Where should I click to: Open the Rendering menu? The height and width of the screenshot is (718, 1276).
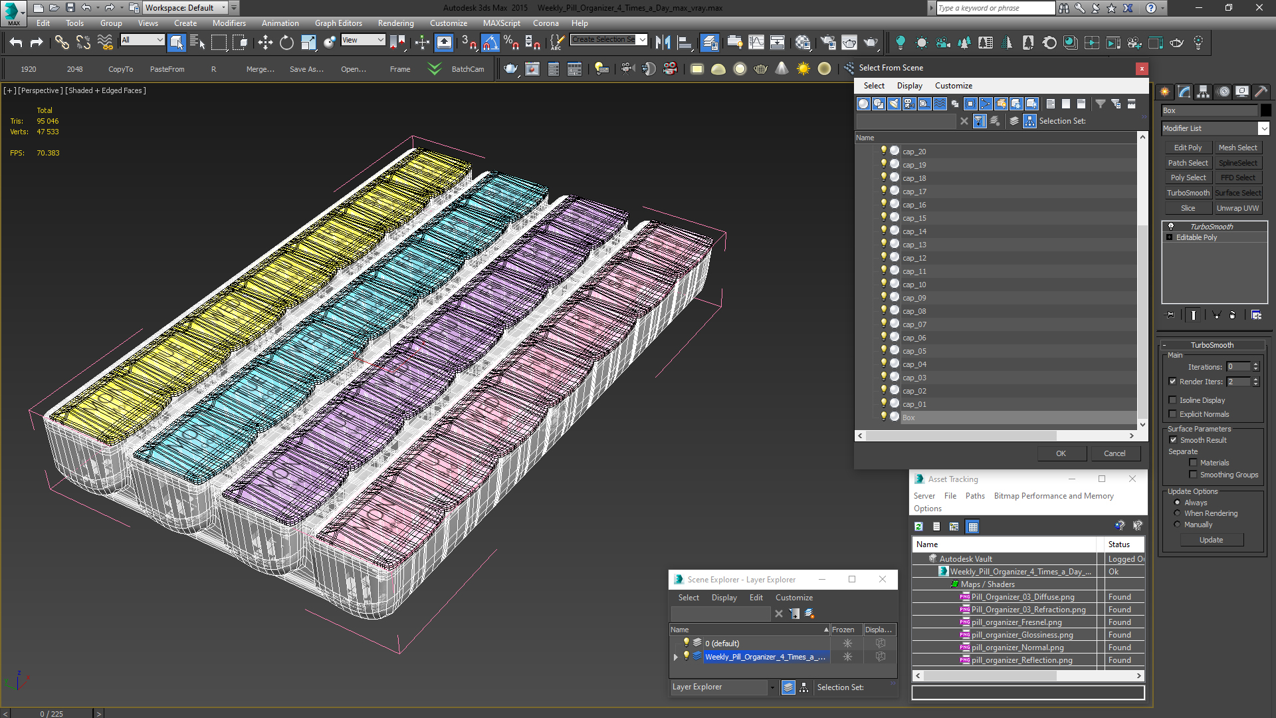[x=395, y=23]
